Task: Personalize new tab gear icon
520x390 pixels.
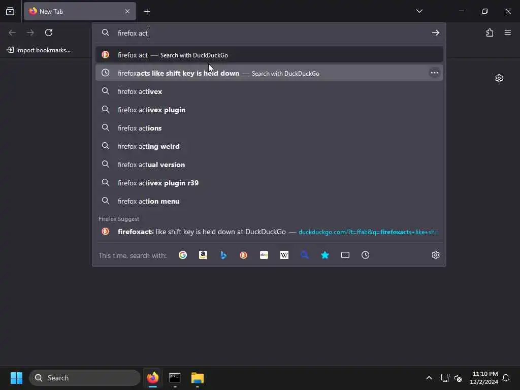Action: (x=499, y=78)
